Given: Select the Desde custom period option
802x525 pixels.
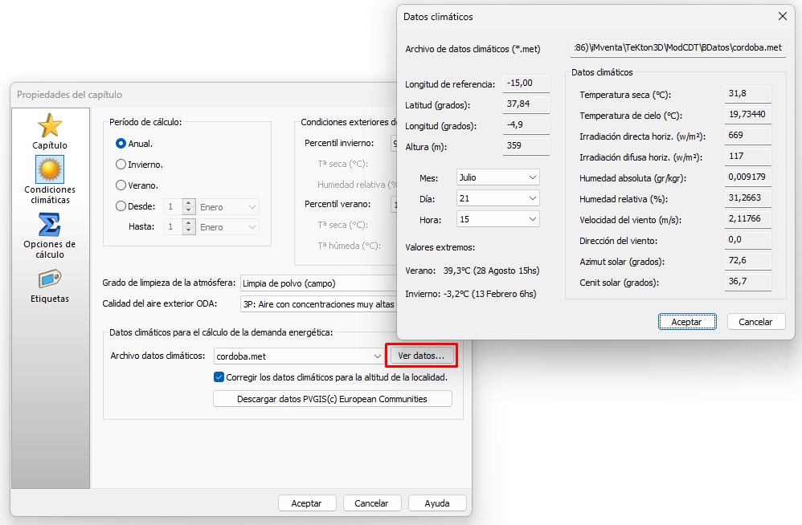Looking at the screenshot, I should (121, 206).
